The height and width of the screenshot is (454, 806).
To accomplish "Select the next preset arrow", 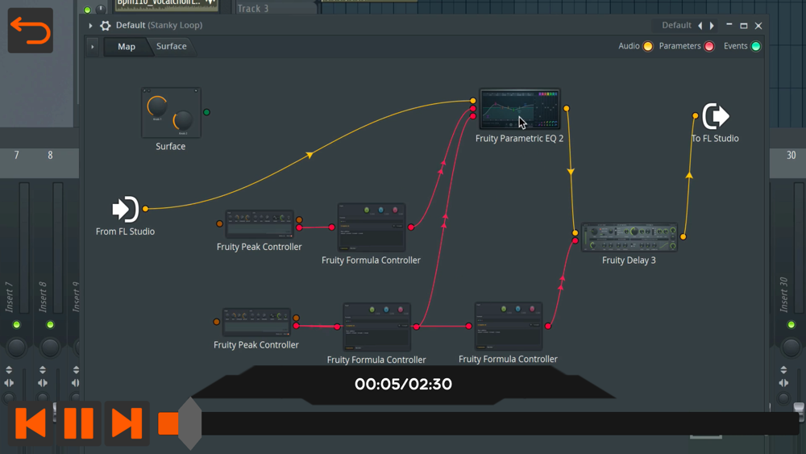I will click(712, 26).
